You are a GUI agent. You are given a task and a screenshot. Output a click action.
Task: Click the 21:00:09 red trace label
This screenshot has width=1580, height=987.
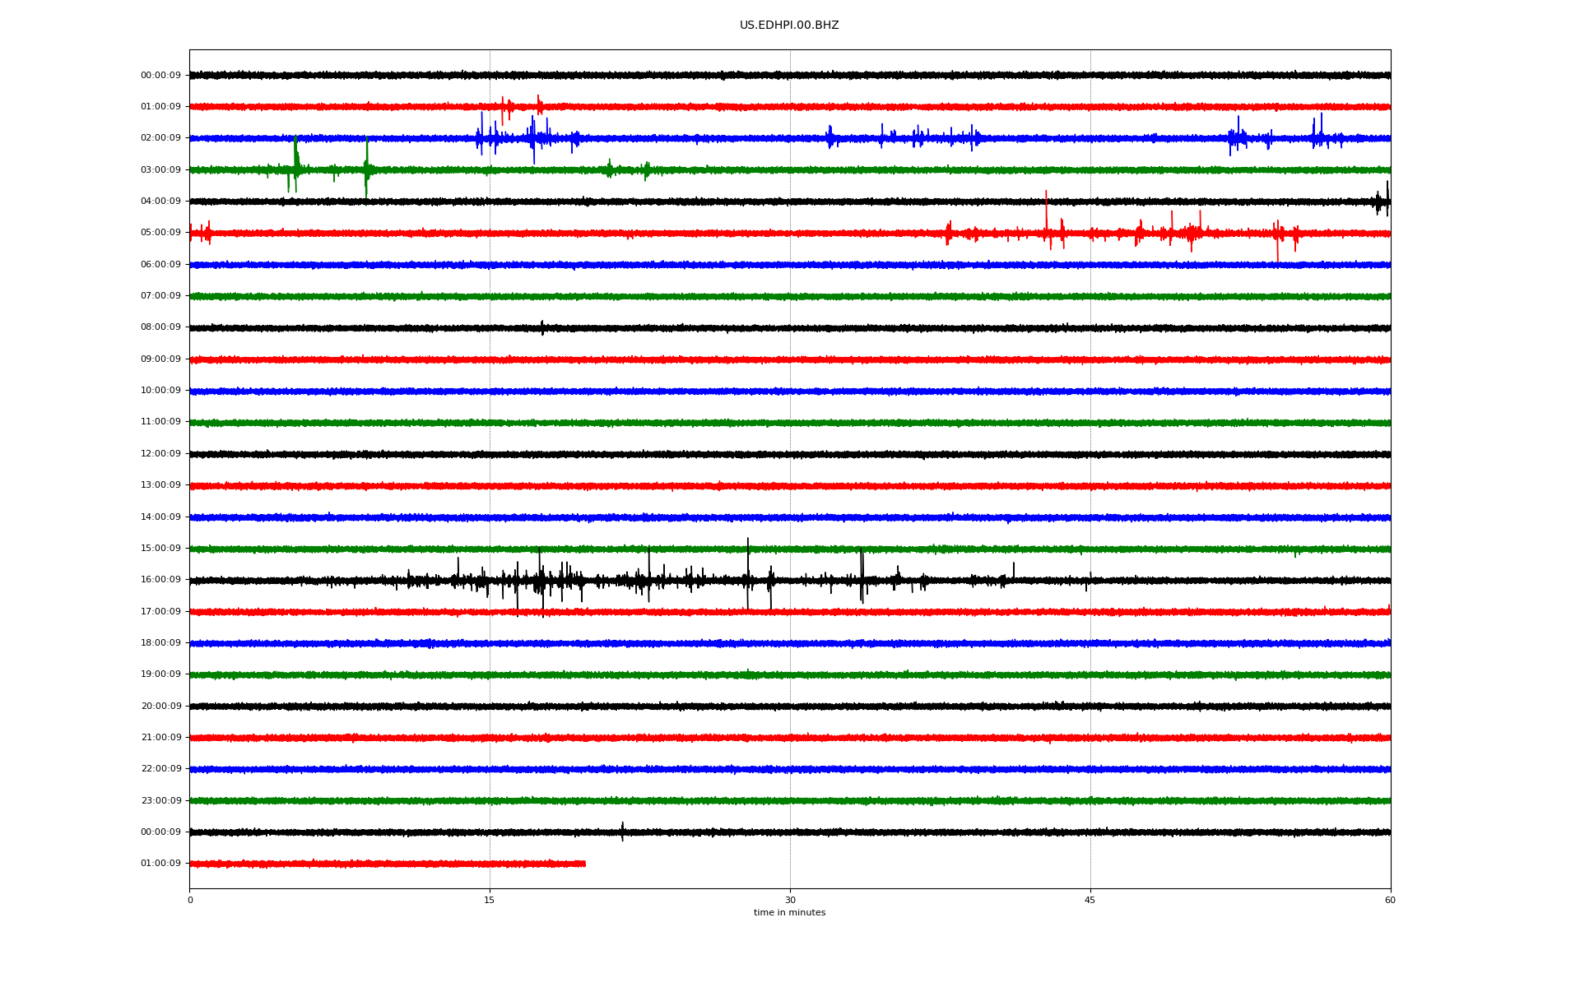[x=160, y=738]
